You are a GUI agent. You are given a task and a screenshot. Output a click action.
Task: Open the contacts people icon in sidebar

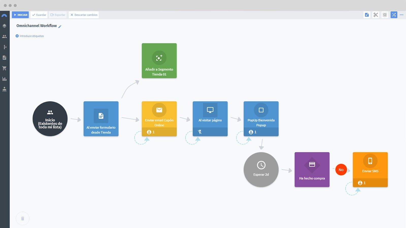point(4,36)
